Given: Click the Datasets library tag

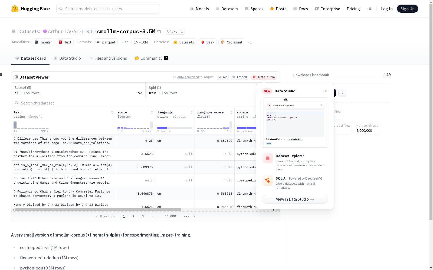Looking at the screenshot, I should 184,42.
